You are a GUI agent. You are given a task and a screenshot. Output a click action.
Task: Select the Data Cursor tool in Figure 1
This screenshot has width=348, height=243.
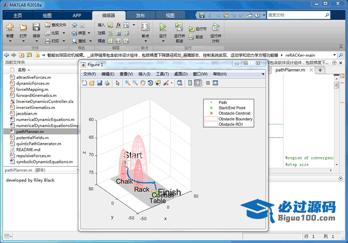(x=158, y=83)
